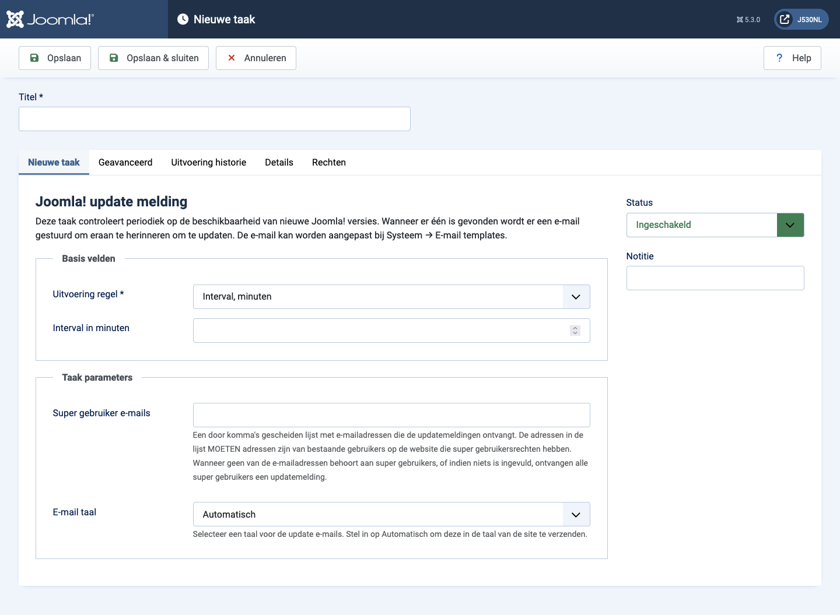Switch to the Geavanceerd tab

(125, 162)
